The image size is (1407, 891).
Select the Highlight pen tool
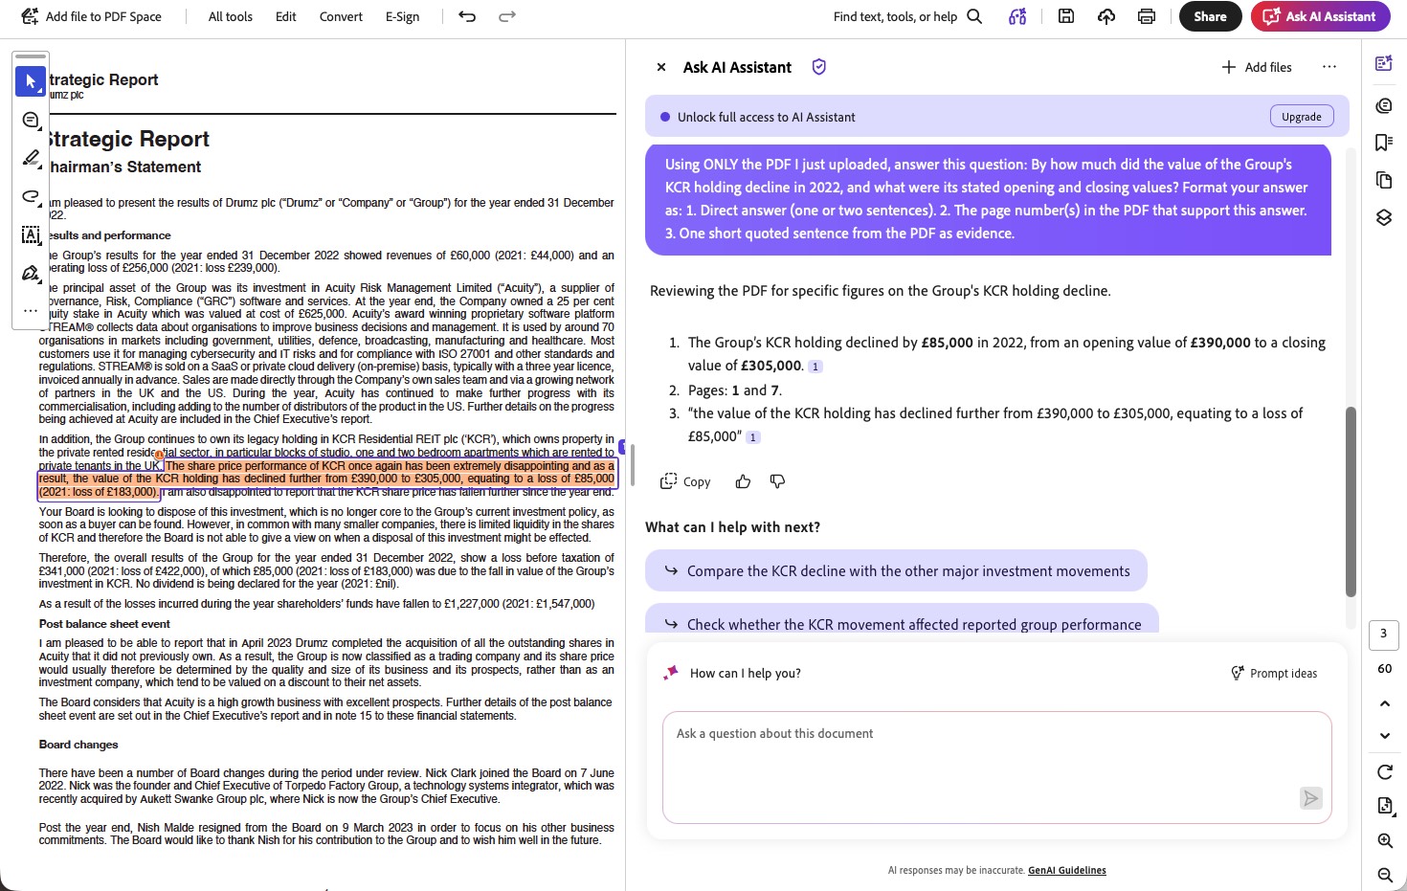point(31,158)
